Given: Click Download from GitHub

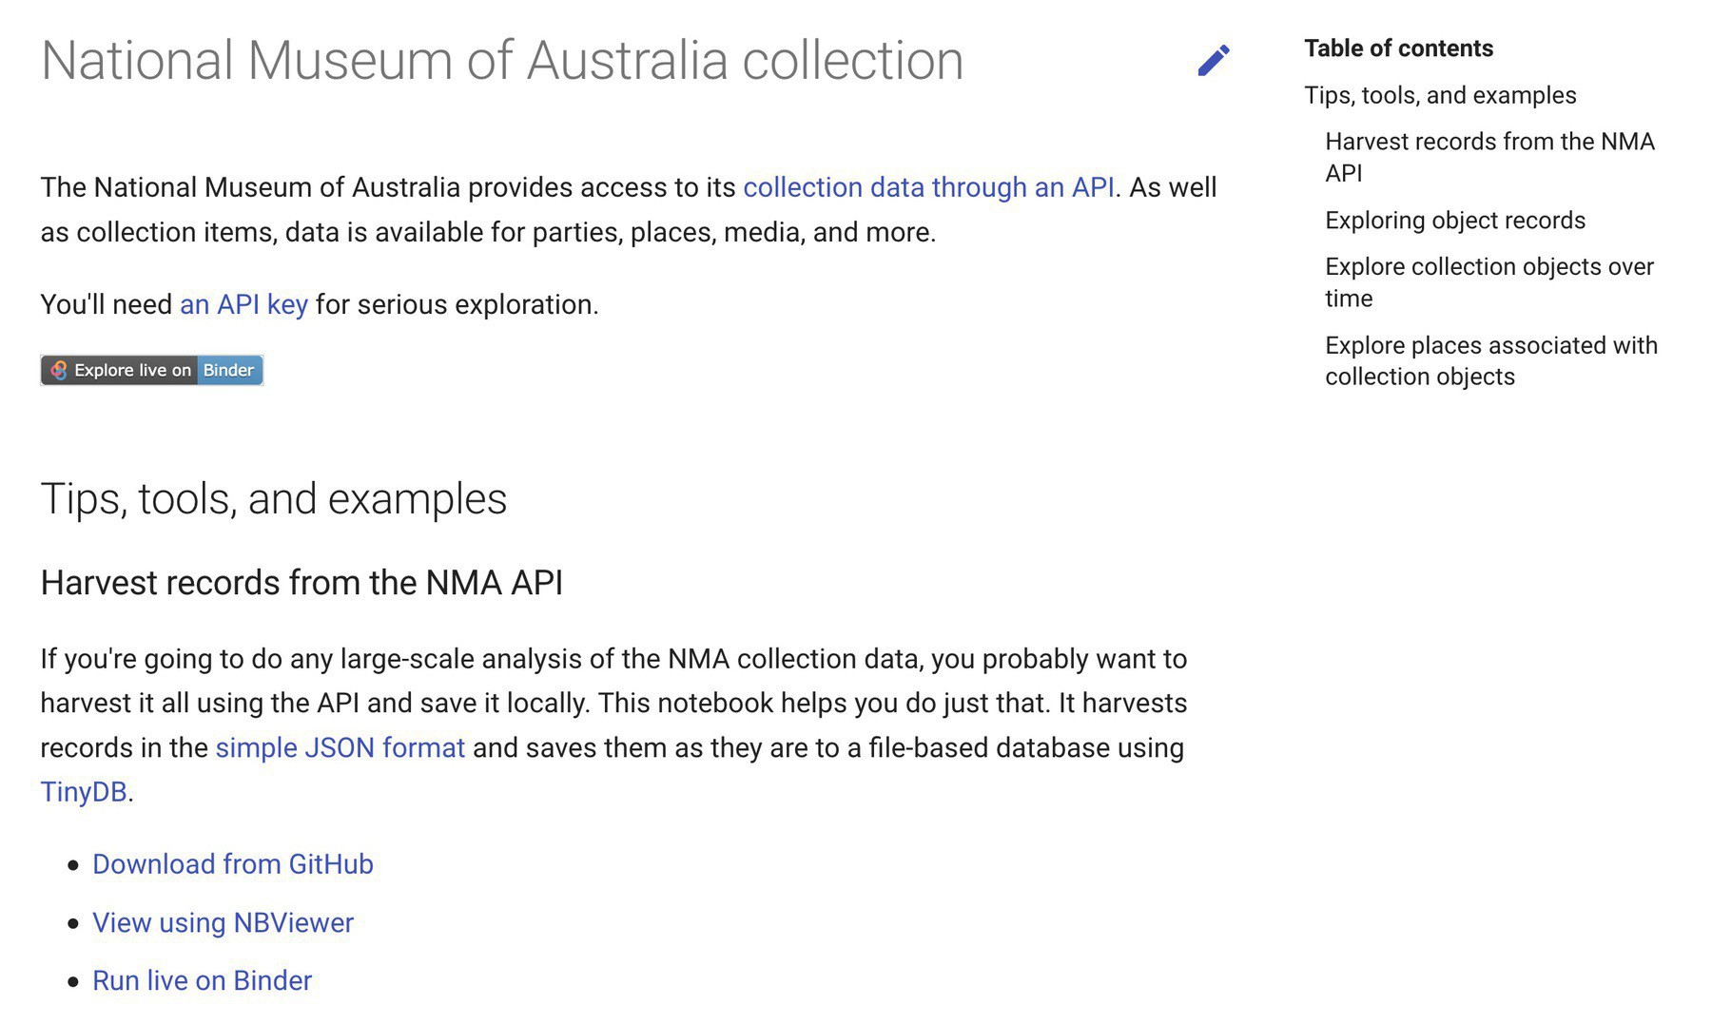Looking at the screenshot, I should click(233, 863).
